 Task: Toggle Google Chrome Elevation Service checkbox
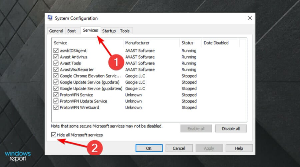tap(56, 76)
